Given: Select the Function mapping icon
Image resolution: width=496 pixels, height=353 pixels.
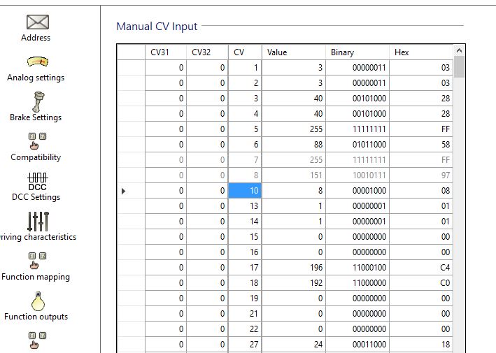Looking at the screenshot, I should (36, 261).
